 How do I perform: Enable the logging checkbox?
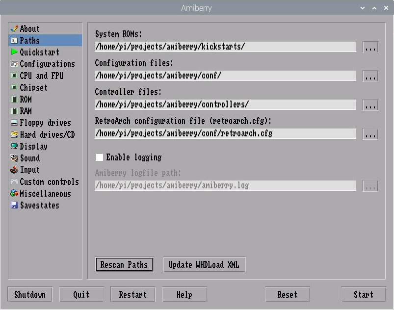pos(99,158)
